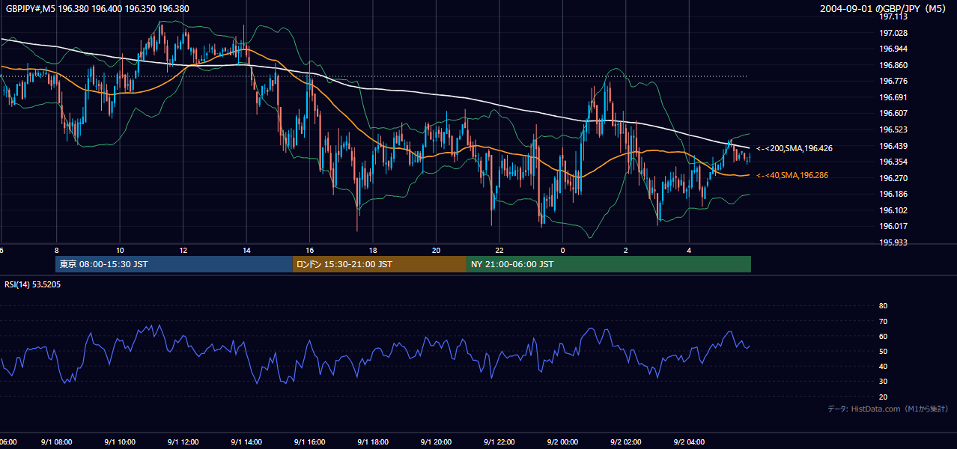The height and width of the screenshot is (449, 957).
Task: Click the RSI scale value 20
Action: [883, 397]
